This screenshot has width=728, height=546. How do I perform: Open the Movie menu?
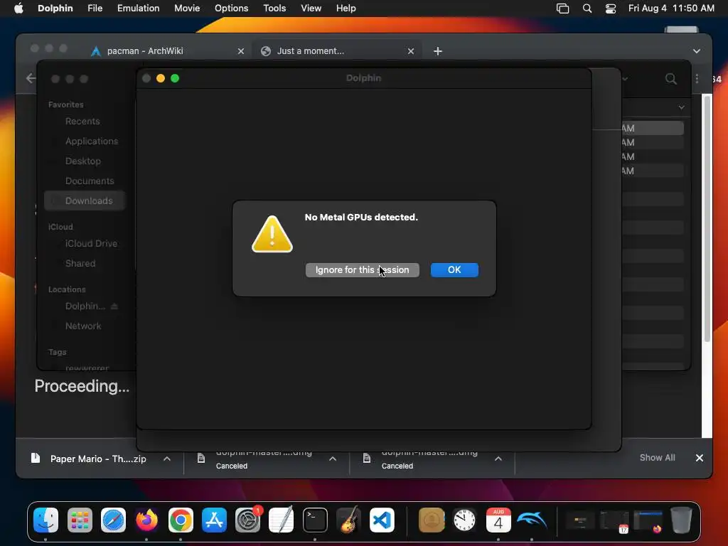click(187, 8)
